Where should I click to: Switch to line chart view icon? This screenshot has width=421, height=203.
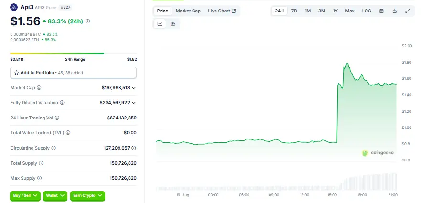(160, 24)
